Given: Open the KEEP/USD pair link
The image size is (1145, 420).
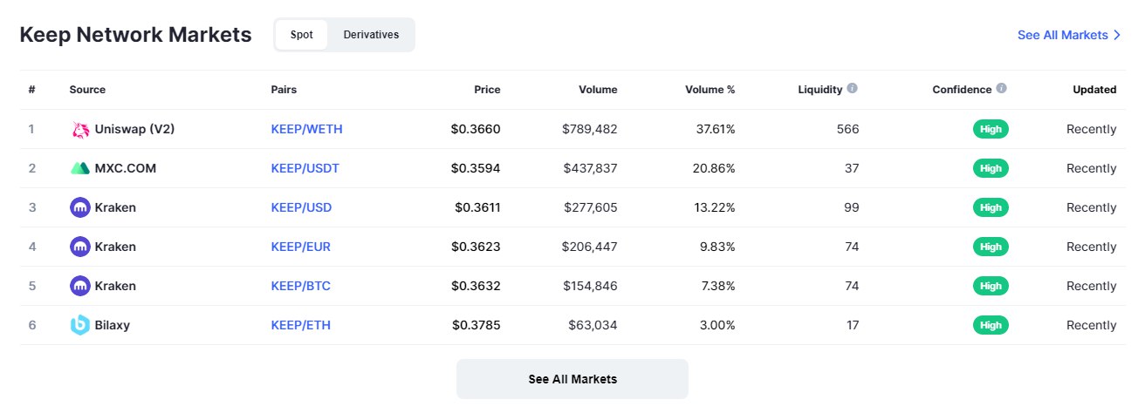Looking at the screenshot, I should (x=301, y=207).
